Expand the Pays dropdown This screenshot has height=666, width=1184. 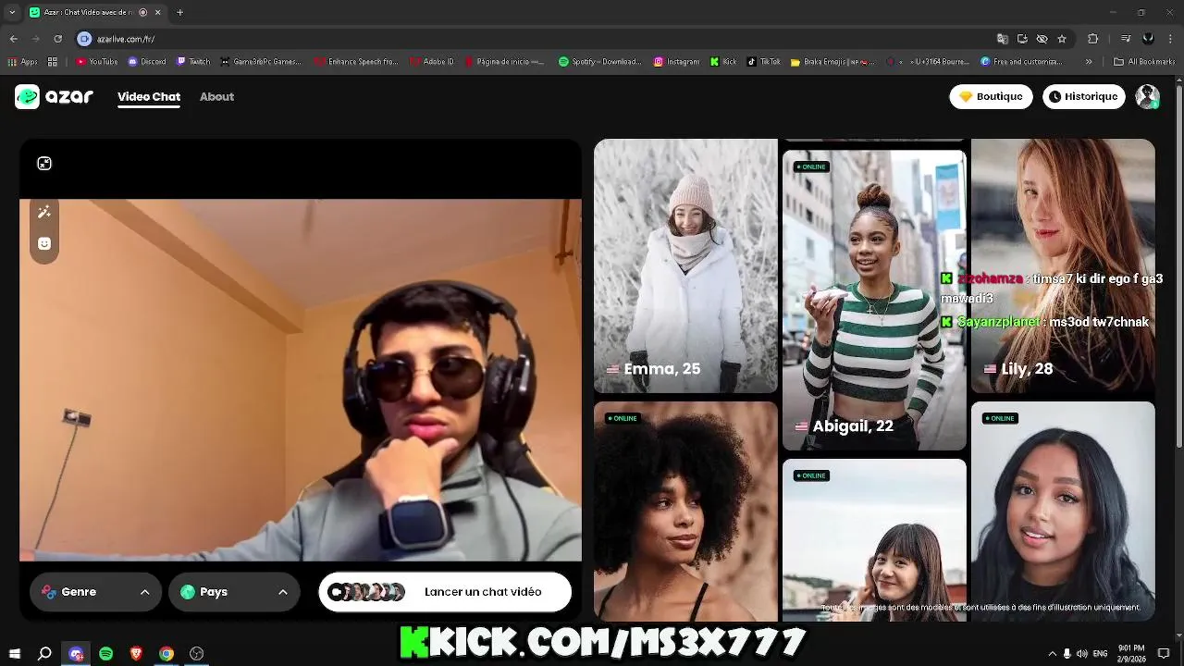[x=234, y=592]
